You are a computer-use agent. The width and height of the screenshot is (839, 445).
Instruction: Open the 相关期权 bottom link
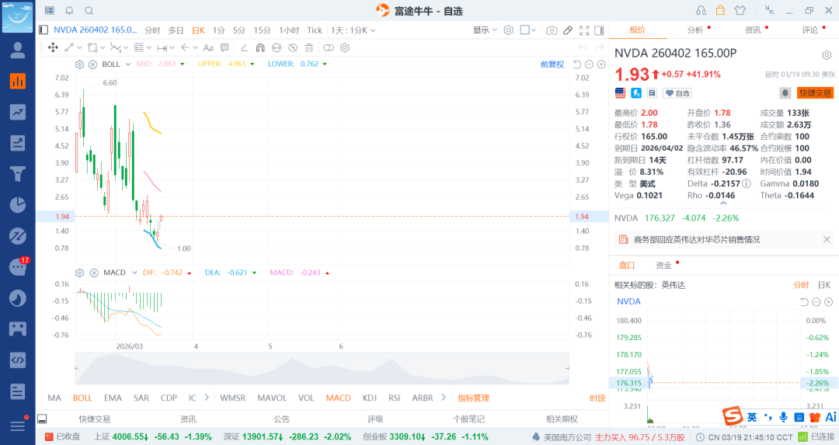(562, 419)
